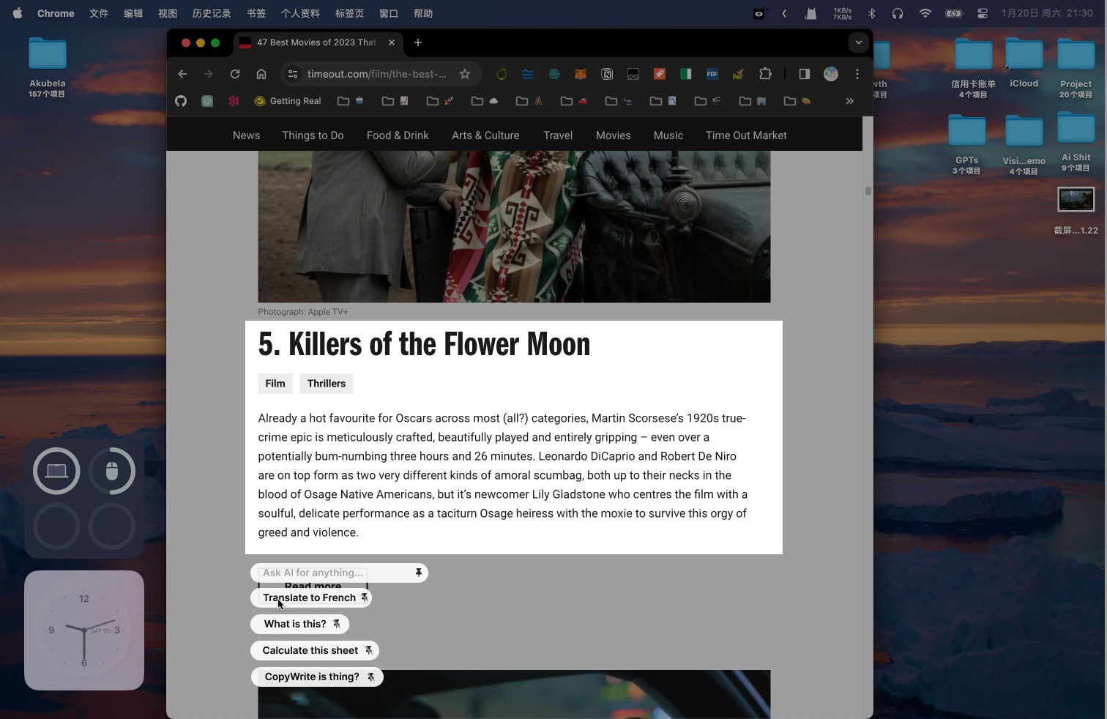Toggle Chrome side panel icon
The image size is (1107, 719).
coord(805,74)
